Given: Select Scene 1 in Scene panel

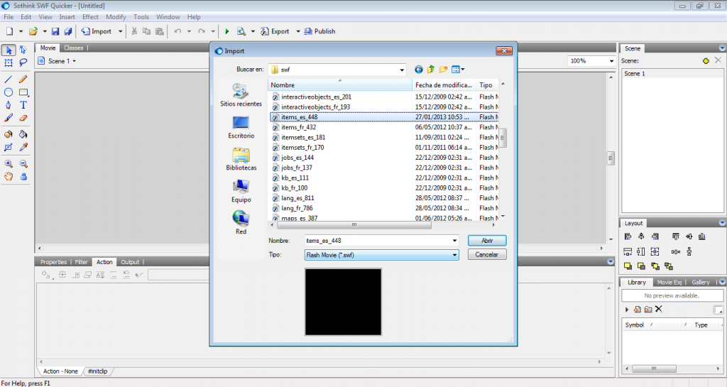Looking at the screenshot, I should point(634,74).
